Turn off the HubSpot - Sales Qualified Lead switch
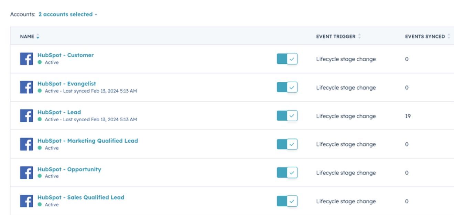Screen dimensions: 454x215 coord(287,201)
